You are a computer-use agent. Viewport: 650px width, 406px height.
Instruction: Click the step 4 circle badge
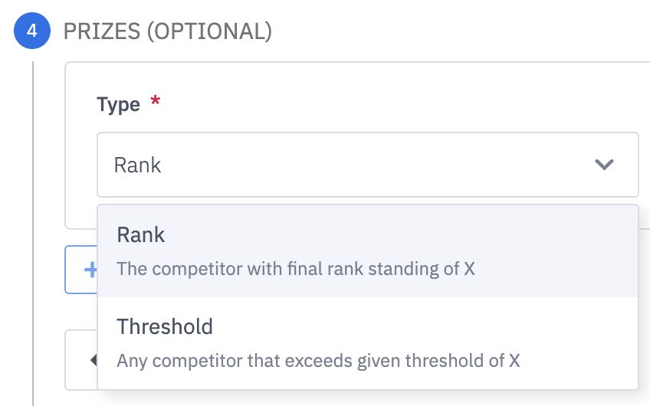[32, 31]
